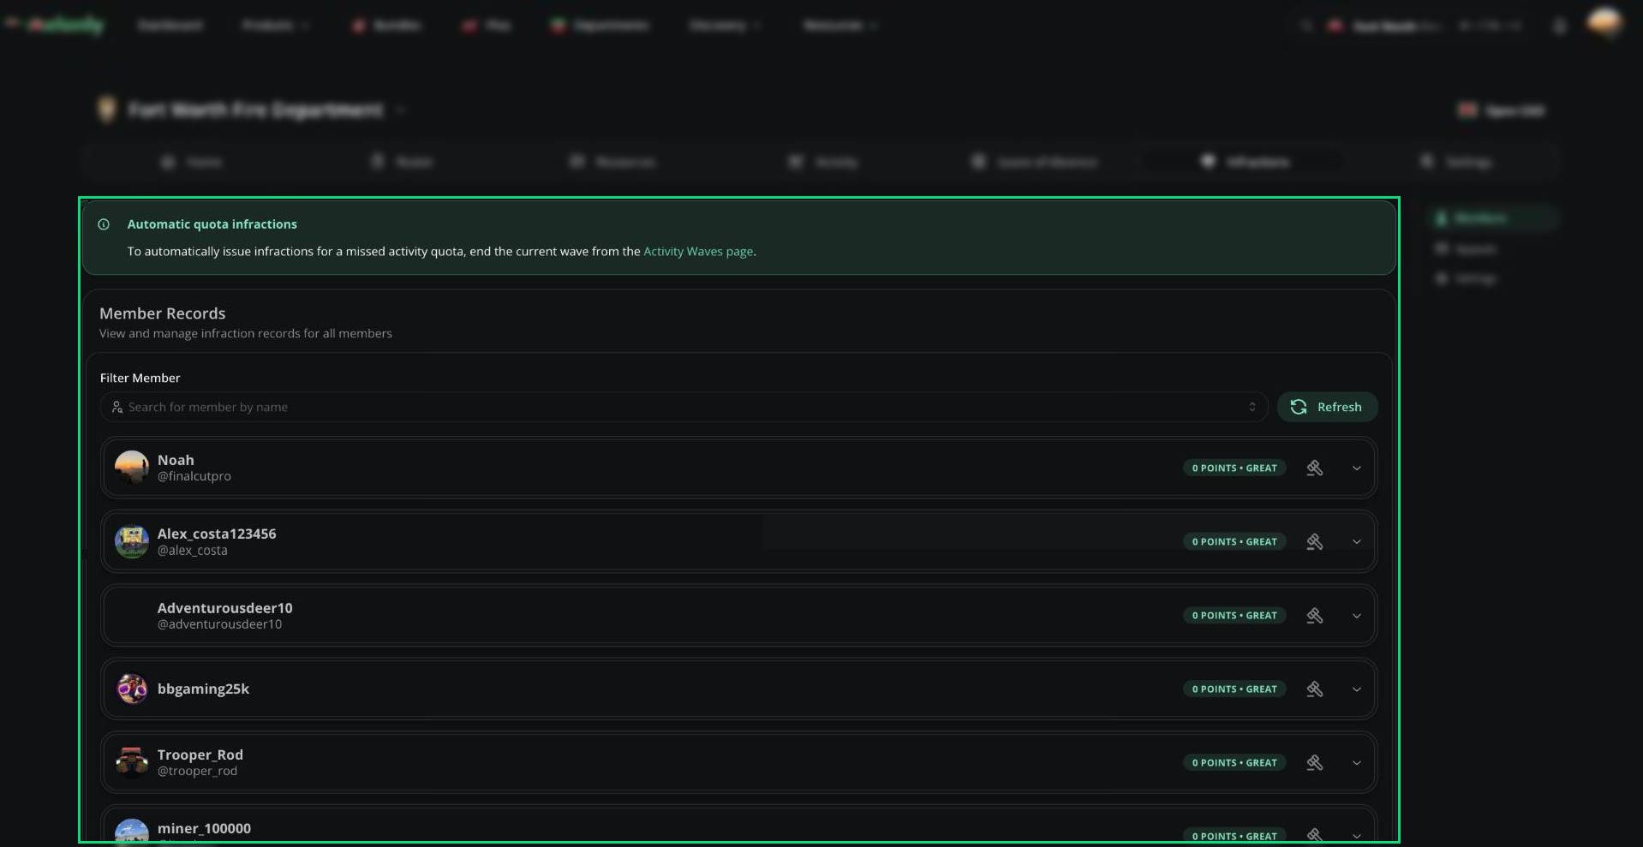Click Trooper_Rod's 0 POINTS • GREAT badge
The height and width of the screenshot is (847, 1643).
click(1234, 763)
